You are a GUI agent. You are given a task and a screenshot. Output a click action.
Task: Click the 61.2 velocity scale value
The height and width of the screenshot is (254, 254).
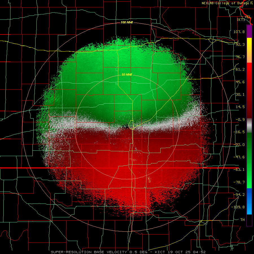240,69
